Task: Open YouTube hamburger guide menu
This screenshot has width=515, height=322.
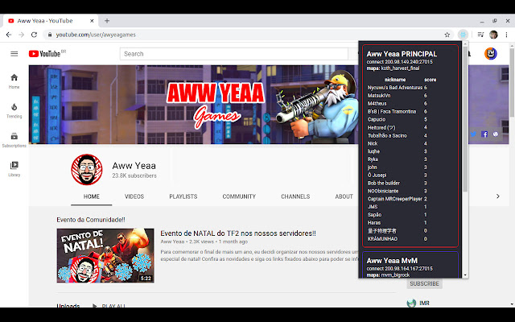Action: (x=14, y=54)
